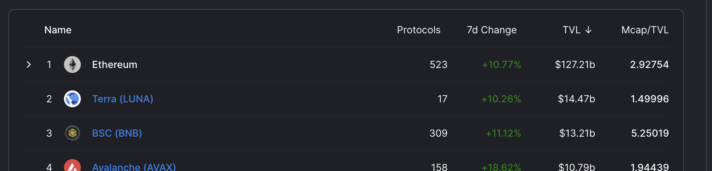Click the BSC (BNB) logo icon
Screen dimensions: 712x171
coord(72,133)
